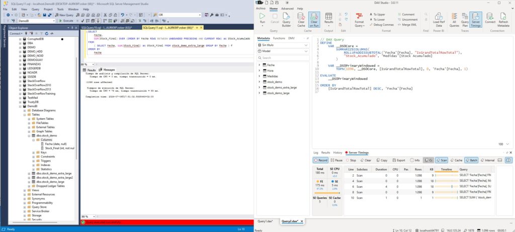Click Execute in SSMS toolbar
Screen dimensions: 515x232
click(66, 21)
